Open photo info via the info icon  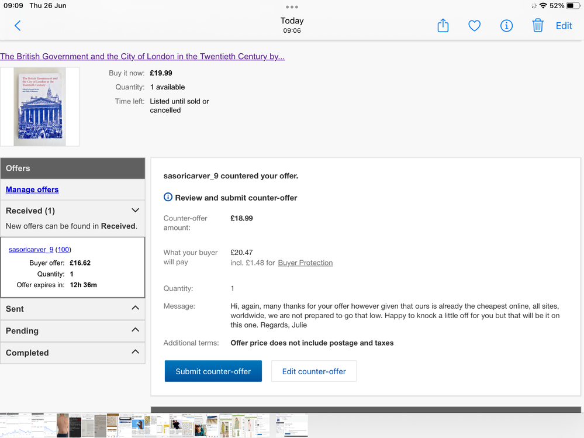[x=506, y=26]
